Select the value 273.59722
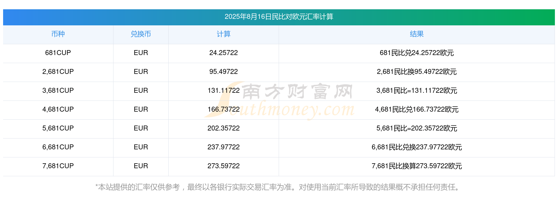This screenshot has height=201, width=558. (x=224, y=166)
